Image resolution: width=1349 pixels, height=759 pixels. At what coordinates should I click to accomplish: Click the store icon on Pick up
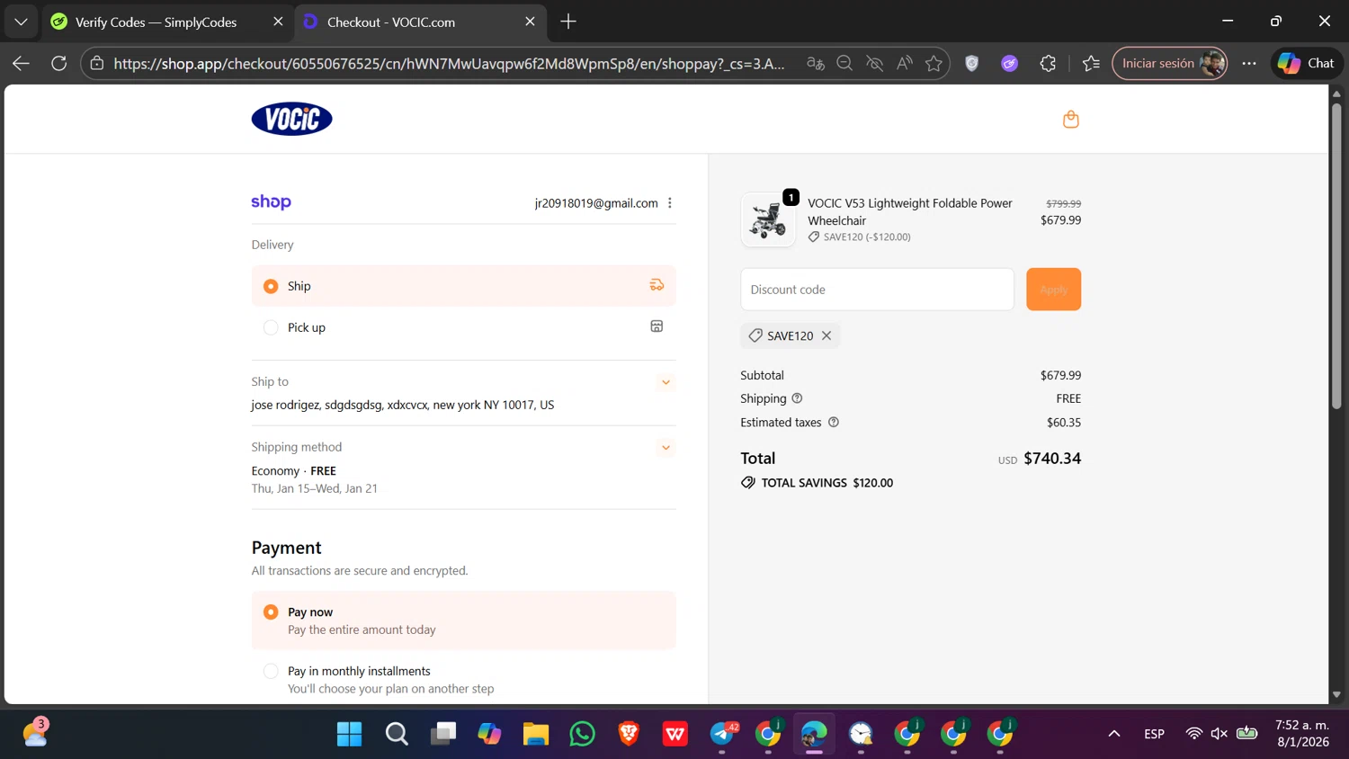[x=657, y=326]
